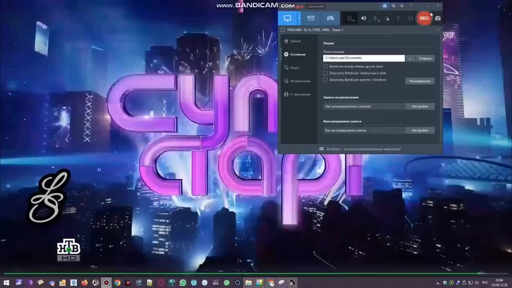Open help question mark in Bandicam

point(411,6)
